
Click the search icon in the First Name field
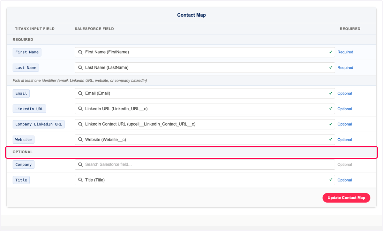coord(80,52)
